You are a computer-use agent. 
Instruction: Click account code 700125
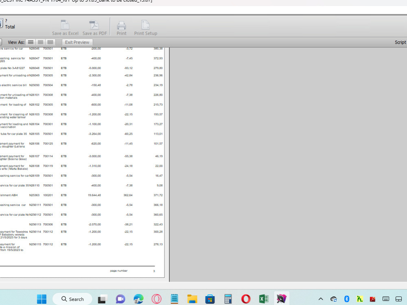tap(48, 144)
